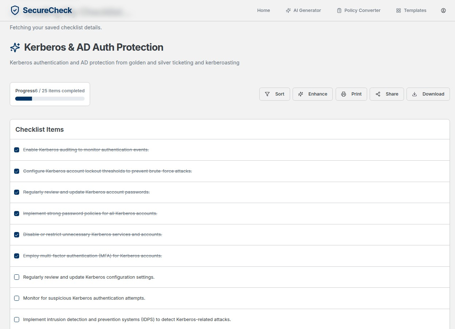Image resolution: width=455 pixels, height=329 pixels.
Task: Check the intrusion detection (IDPS) item
Action: [17, 320]
